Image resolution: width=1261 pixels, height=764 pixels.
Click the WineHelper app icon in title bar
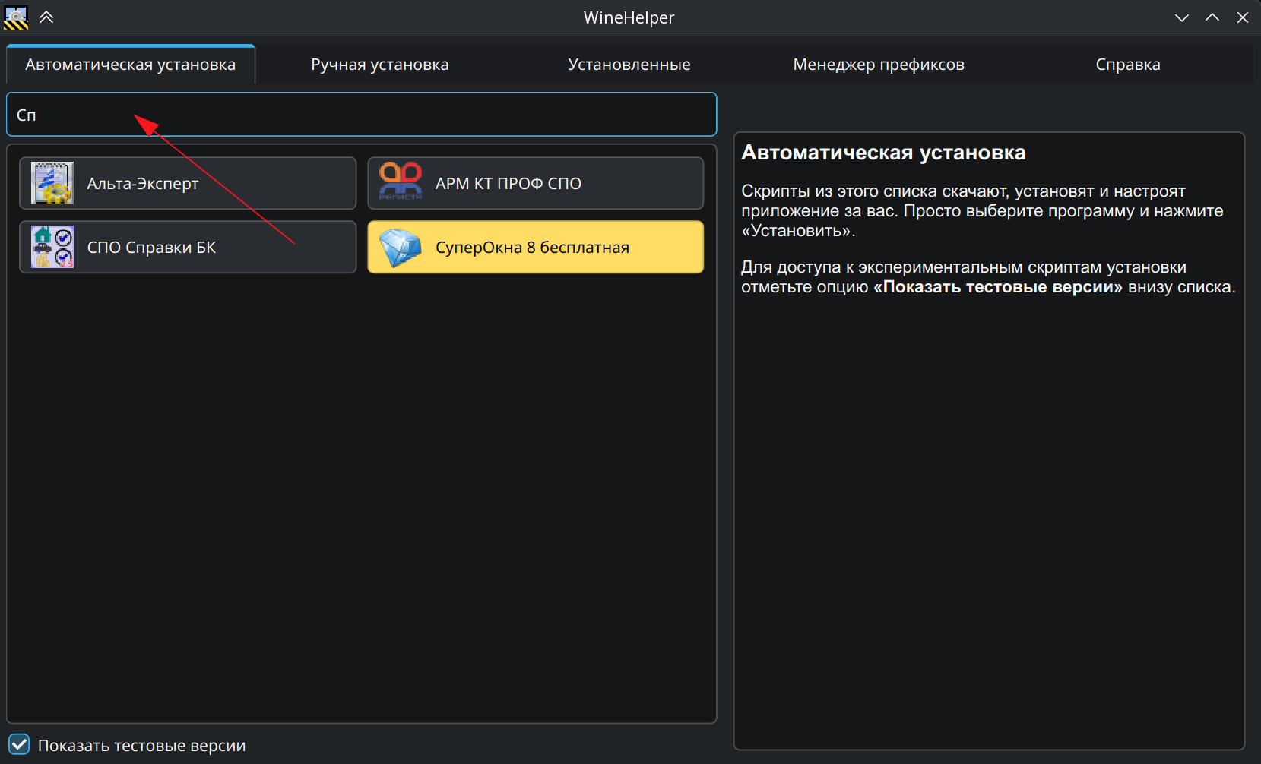click(16, 17)
